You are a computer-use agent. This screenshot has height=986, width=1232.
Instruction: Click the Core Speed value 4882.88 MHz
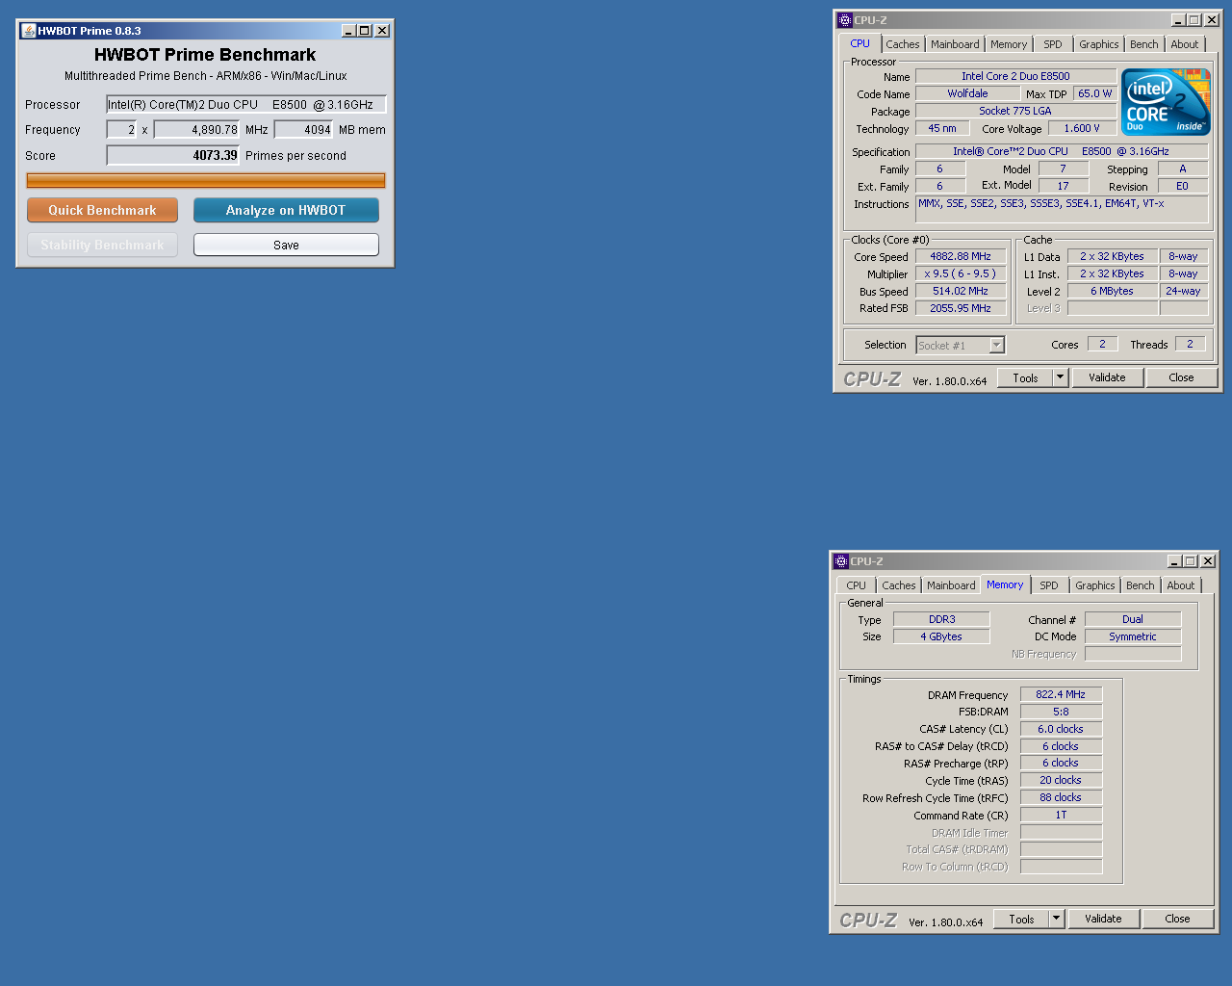[x=961, y=256]
